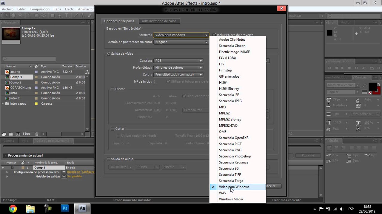Click RAM preview icon in Preview panel
The image size is (382, 214).
point(378,68)
